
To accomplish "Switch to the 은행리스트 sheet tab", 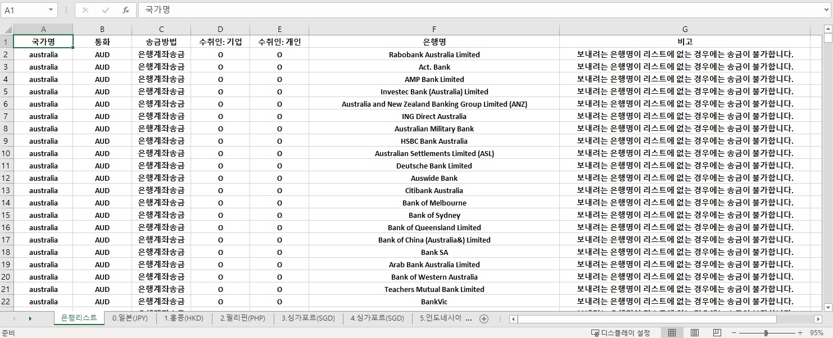I will pos(79,318).
